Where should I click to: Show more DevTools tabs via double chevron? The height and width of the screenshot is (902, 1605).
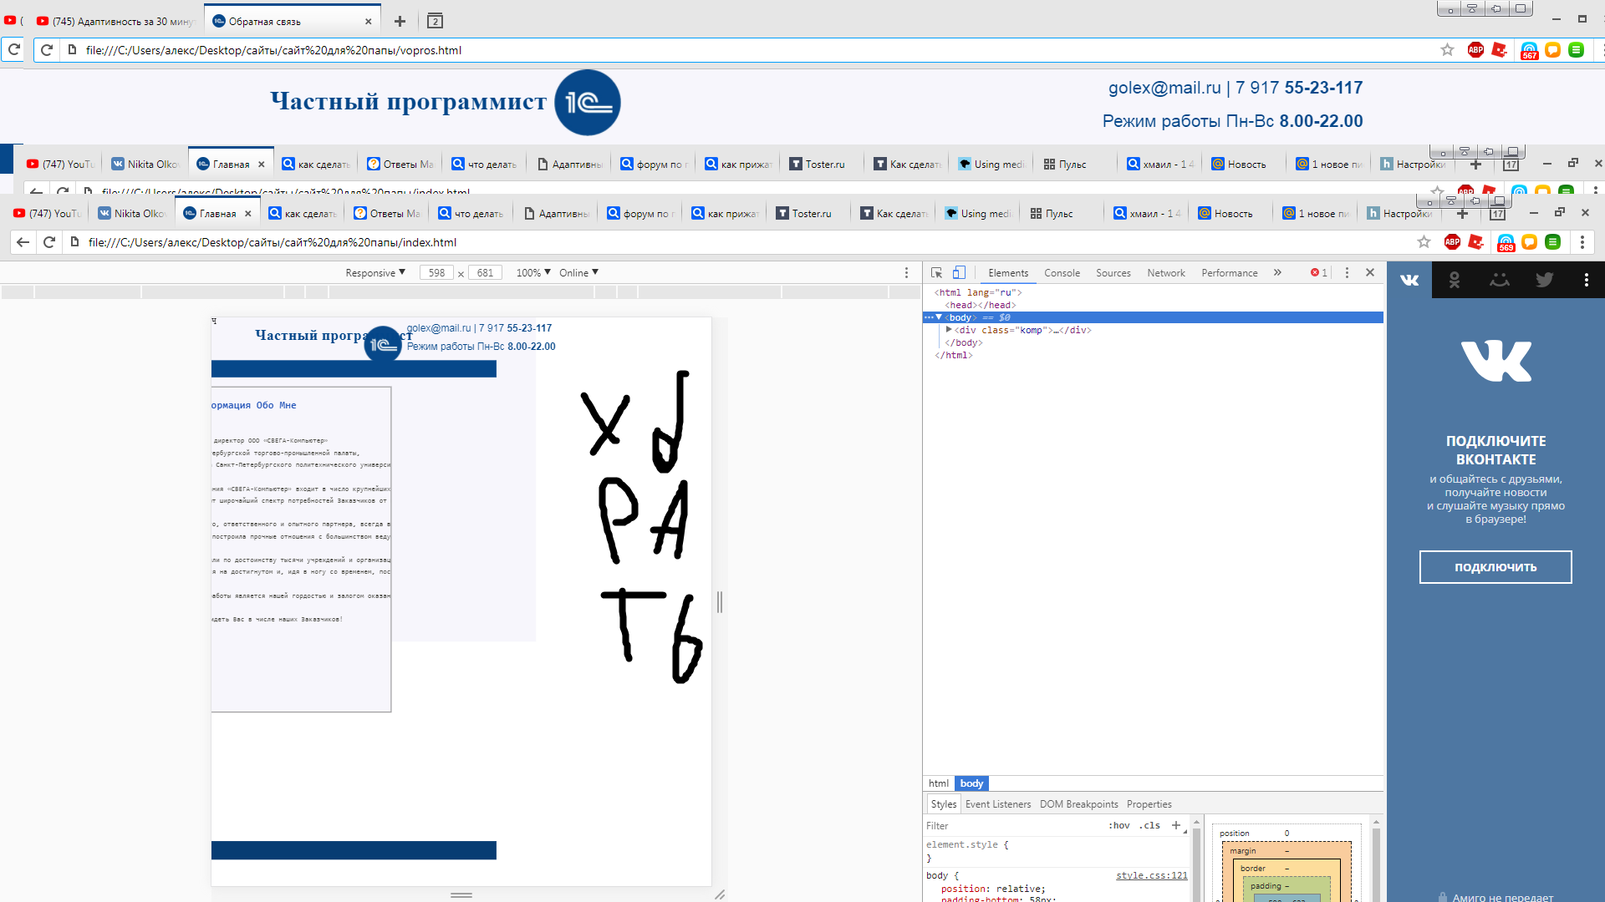pos(1277,273)
